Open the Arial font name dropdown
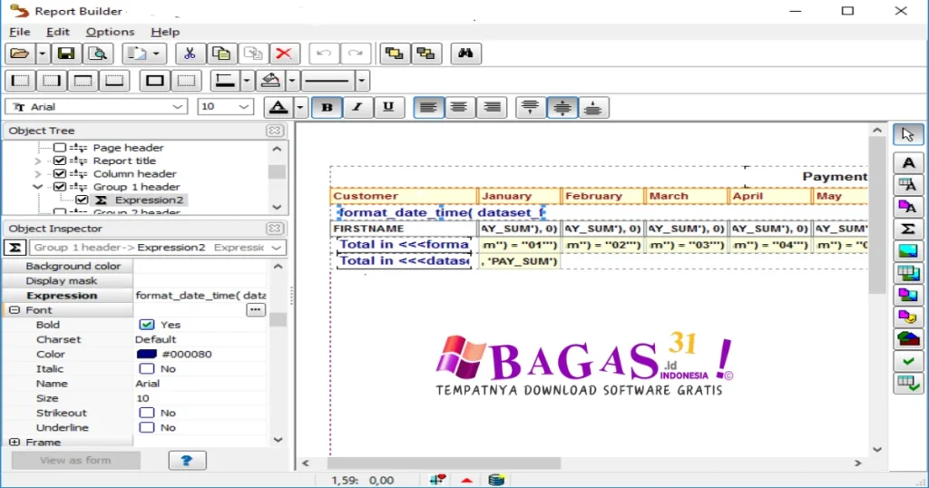 (x=177, y=107)
